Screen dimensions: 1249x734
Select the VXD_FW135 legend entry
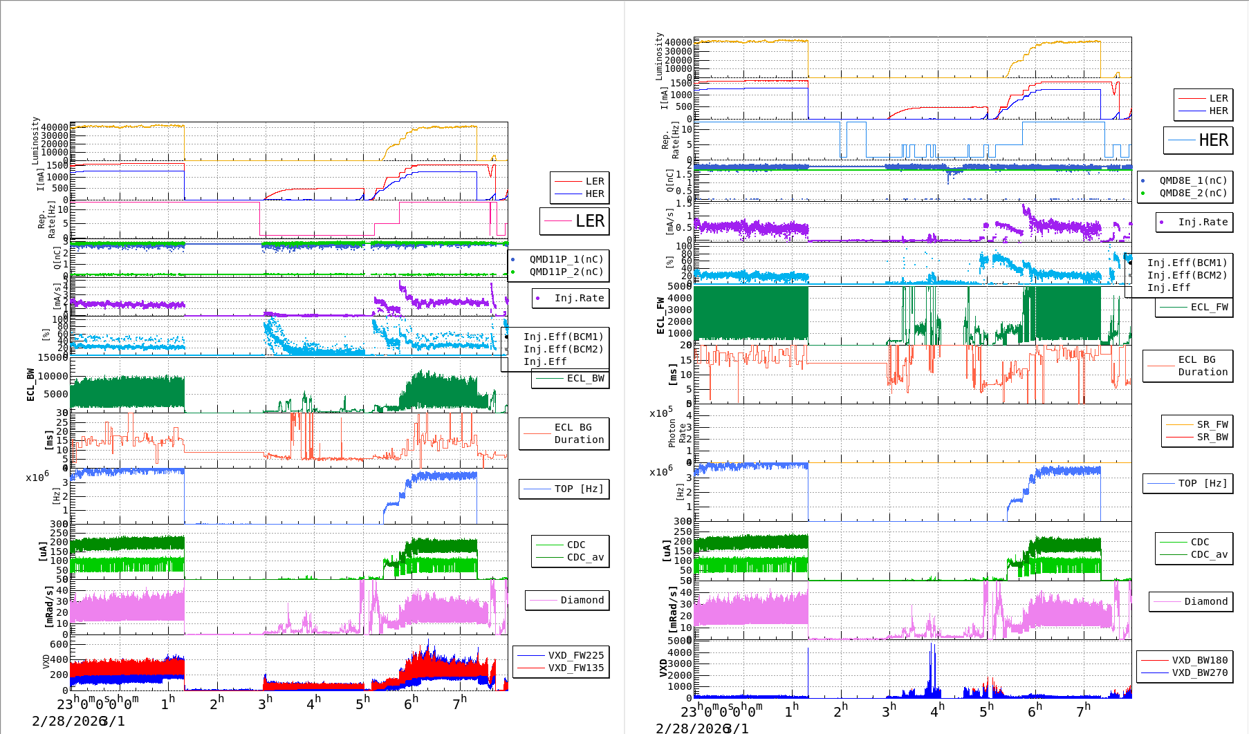click(x=561, y=668)
